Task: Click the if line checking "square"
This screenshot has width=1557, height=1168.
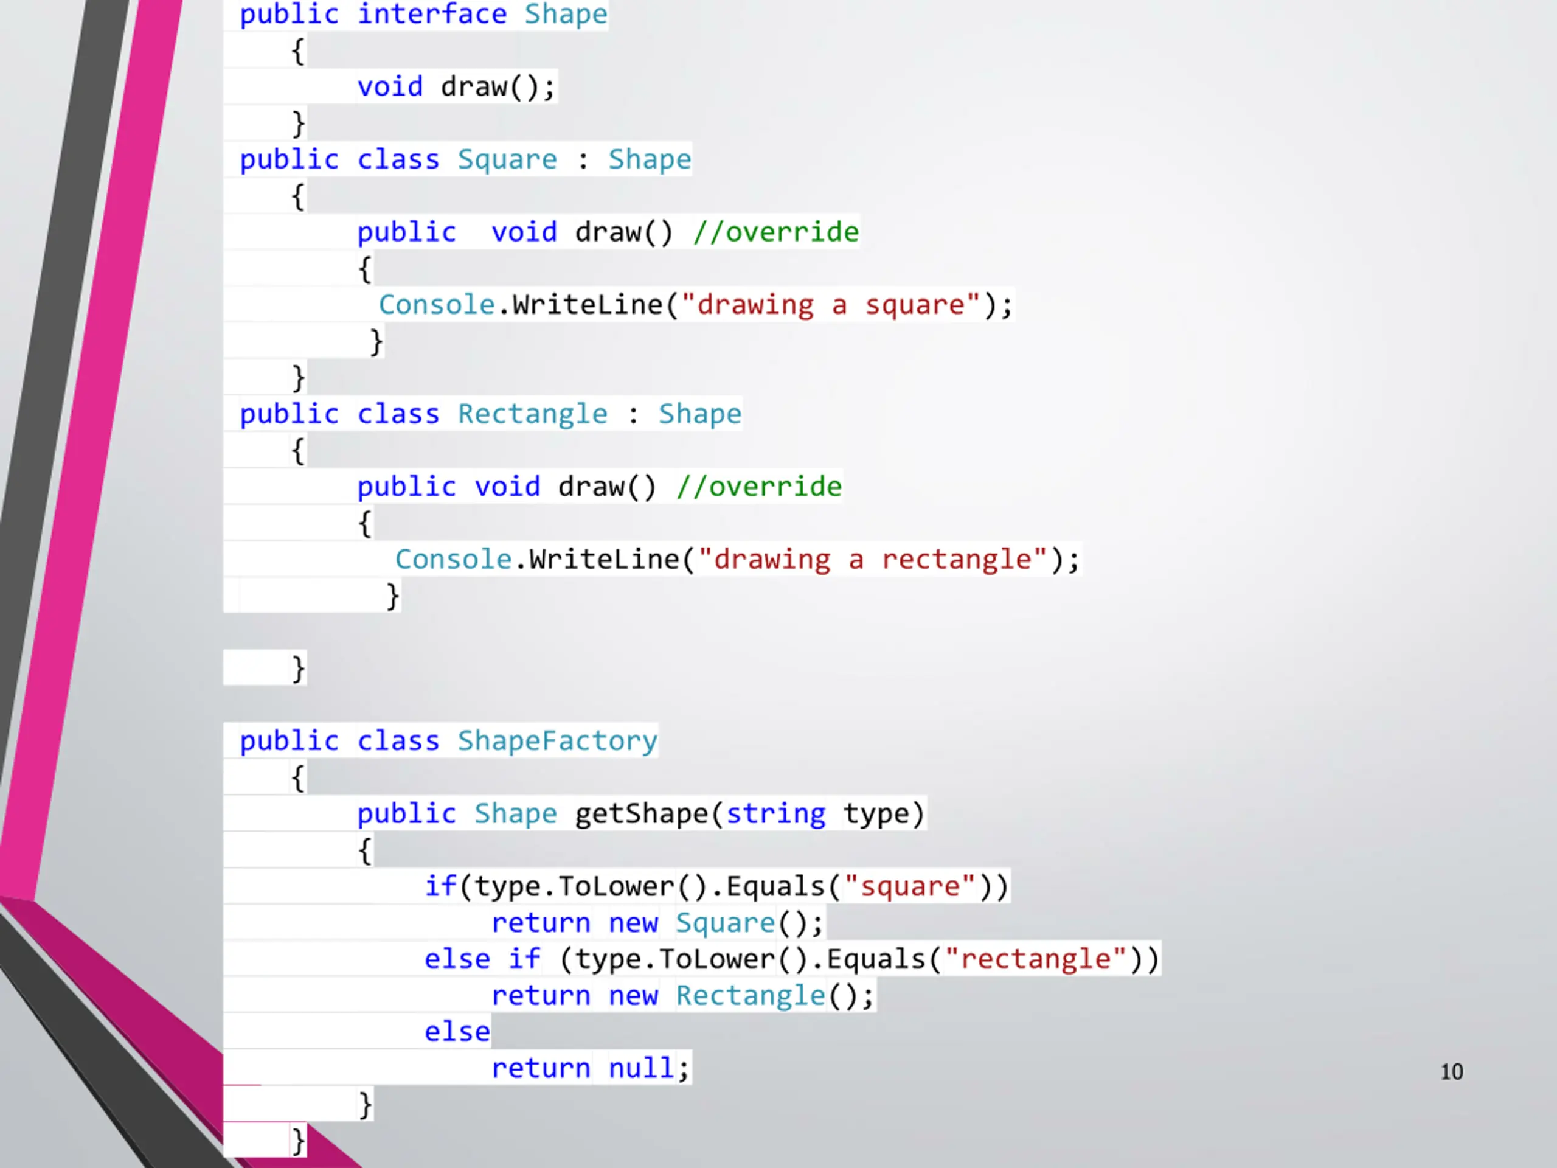Action: (x=716, y=886)
